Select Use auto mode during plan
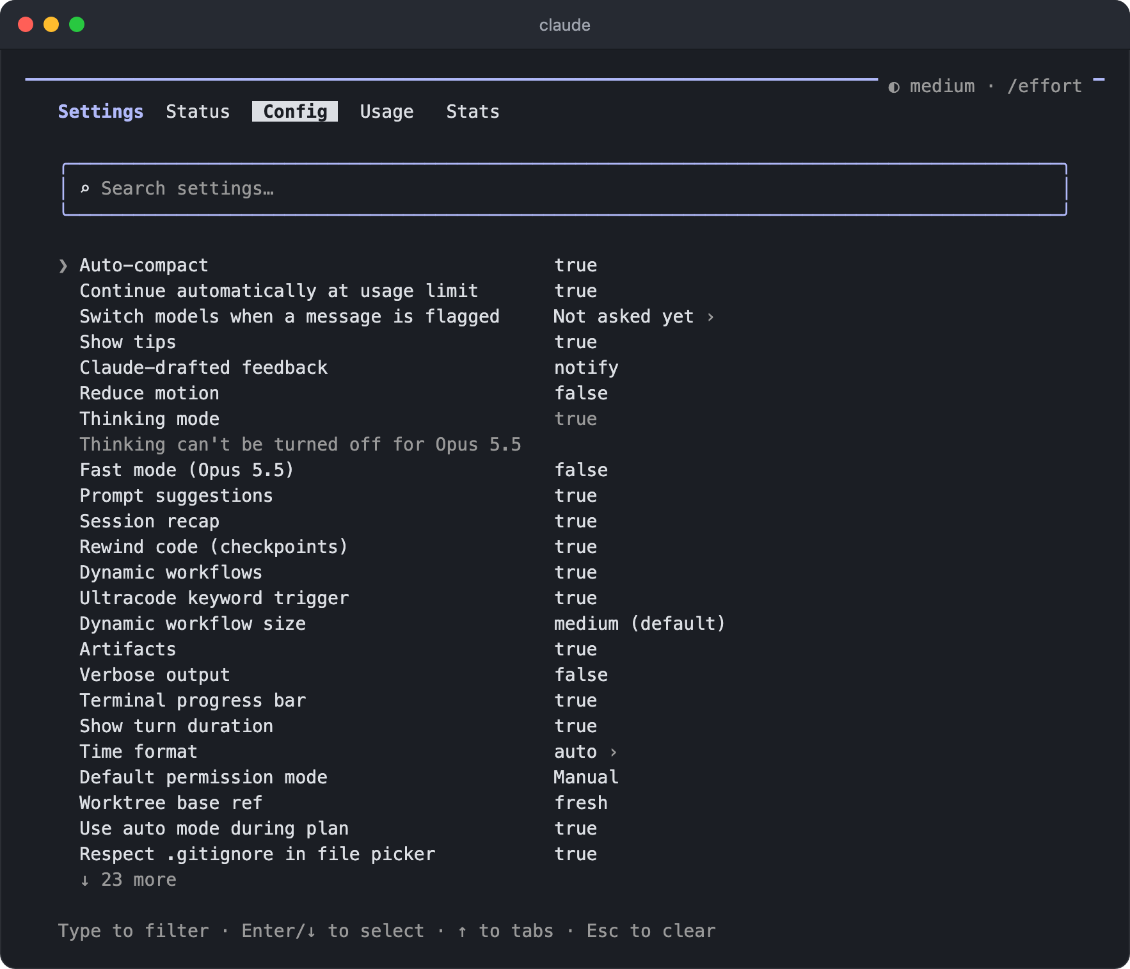 coord(214,829)
